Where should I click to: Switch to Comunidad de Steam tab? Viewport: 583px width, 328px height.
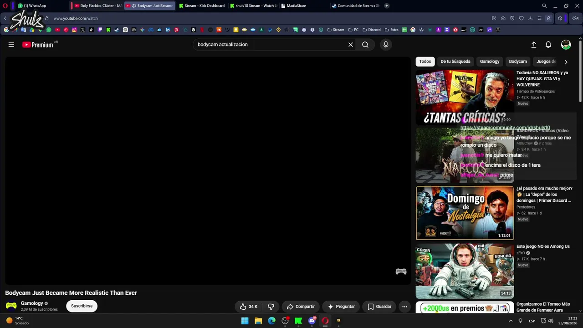(x=356, y=6)
